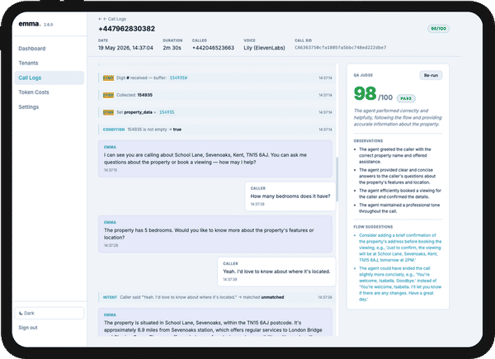Click voice value Lily (ElevenLabs)
Viewport: 495px width, 359px height.
264,48
